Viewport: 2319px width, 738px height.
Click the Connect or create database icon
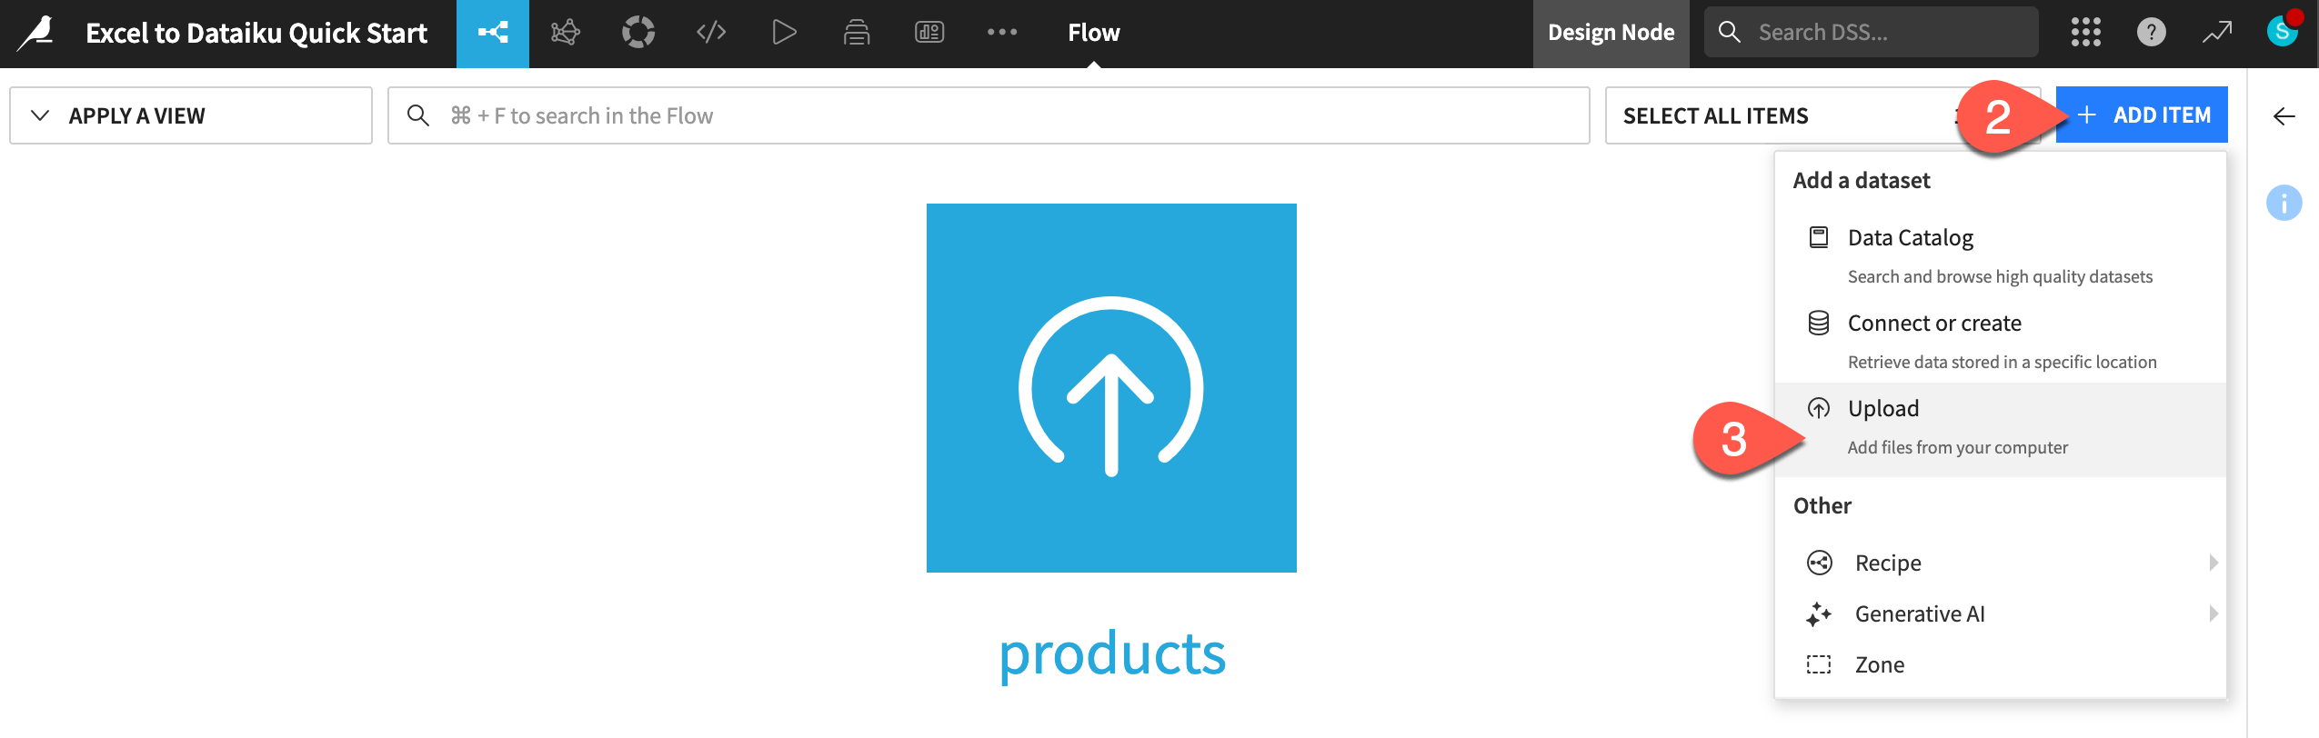coord(1819,323)
